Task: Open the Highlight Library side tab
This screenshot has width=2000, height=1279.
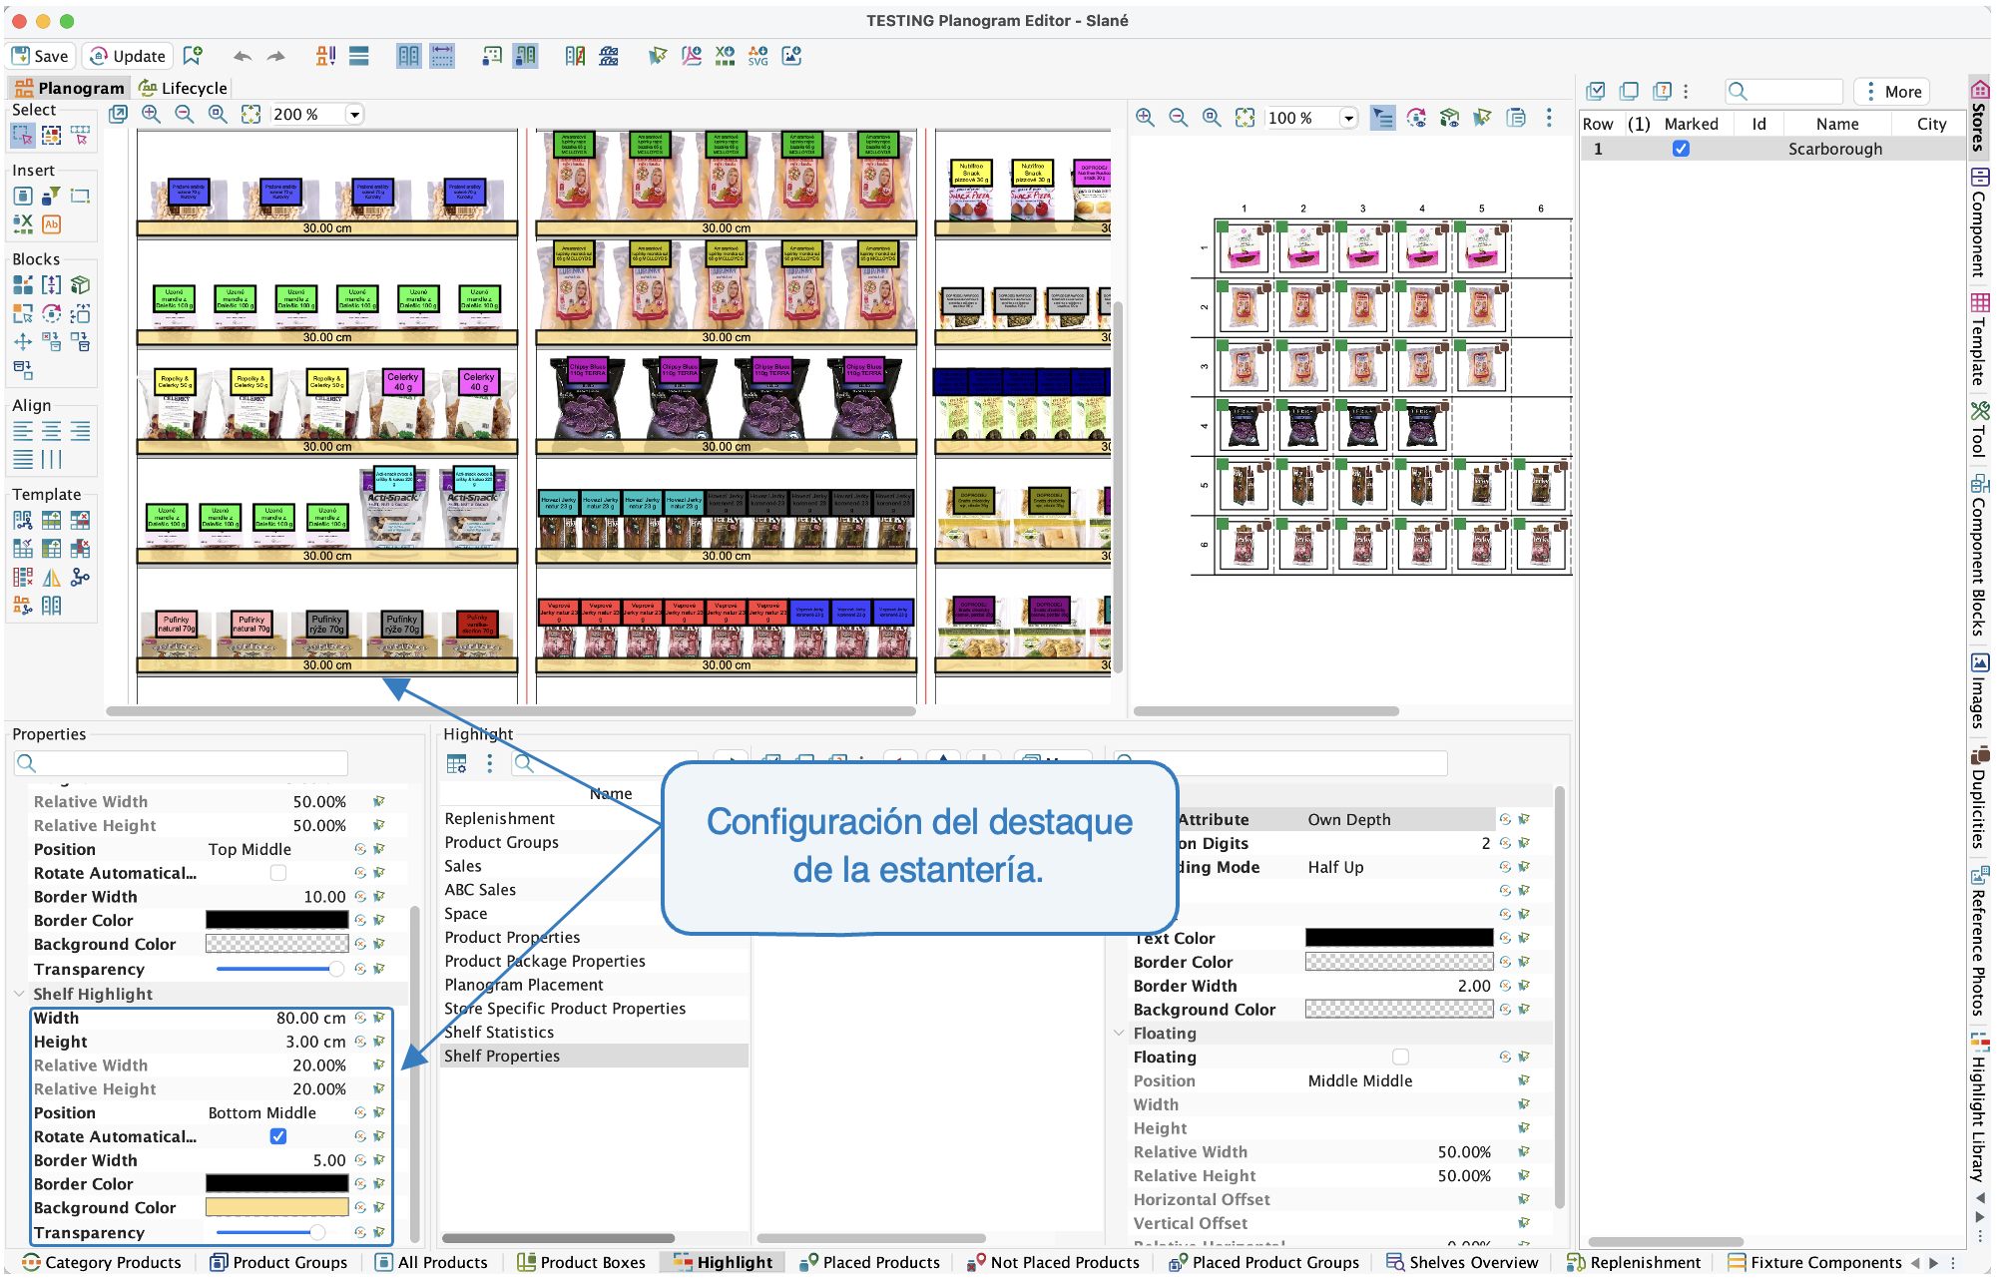Action: [1979, 1107]
